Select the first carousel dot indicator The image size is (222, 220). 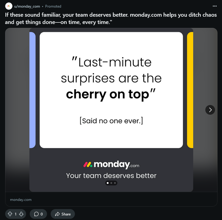pyautogui.click(x=107, y=183)
